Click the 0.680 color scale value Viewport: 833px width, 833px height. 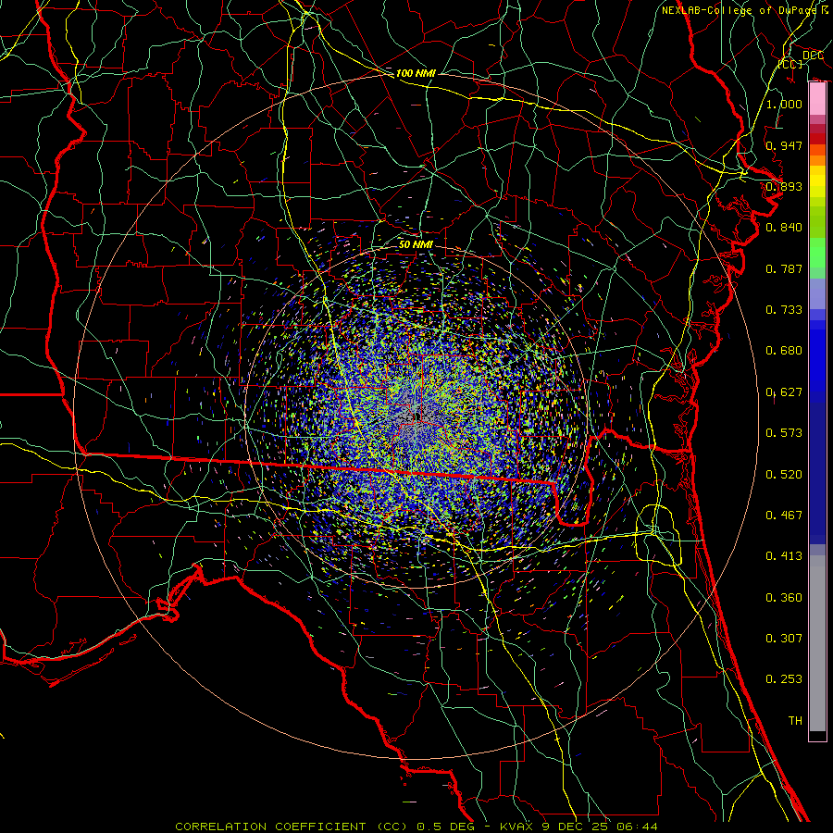(784, 351)
